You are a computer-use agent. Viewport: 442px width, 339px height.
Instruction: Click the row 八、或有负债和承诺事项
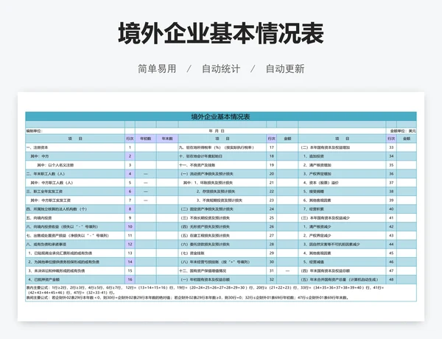pos(75,244)
